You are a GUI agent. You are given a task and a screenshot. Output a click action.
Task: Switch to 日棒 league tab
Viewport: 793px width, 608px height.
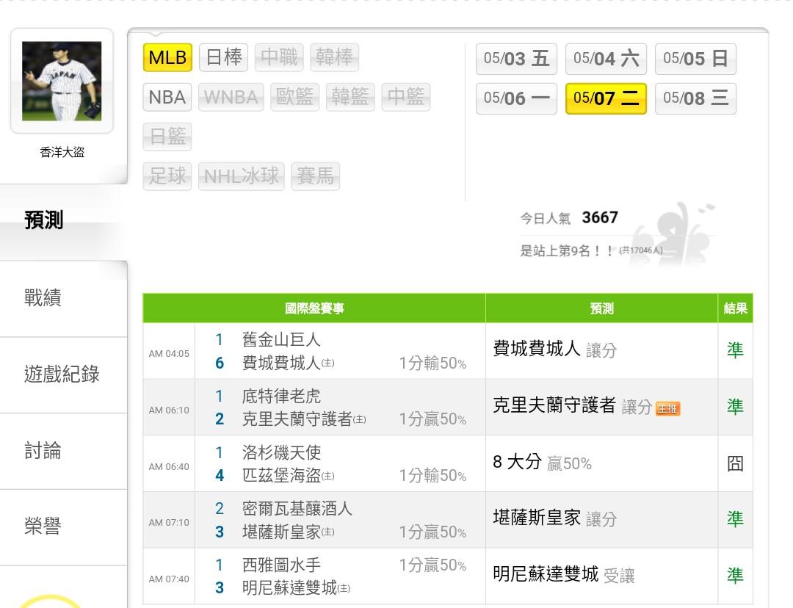point(223,57)
